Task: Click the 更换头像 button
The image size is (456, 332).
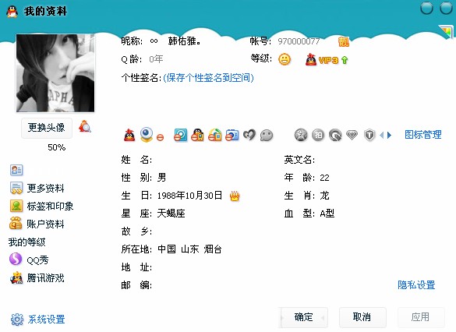Action: [x=47, y=128]
